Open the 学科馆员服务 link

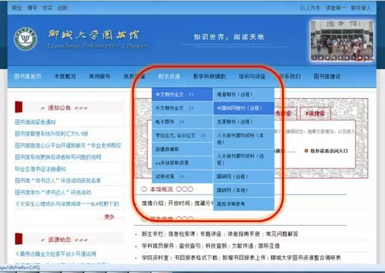[x=158, y=246]
